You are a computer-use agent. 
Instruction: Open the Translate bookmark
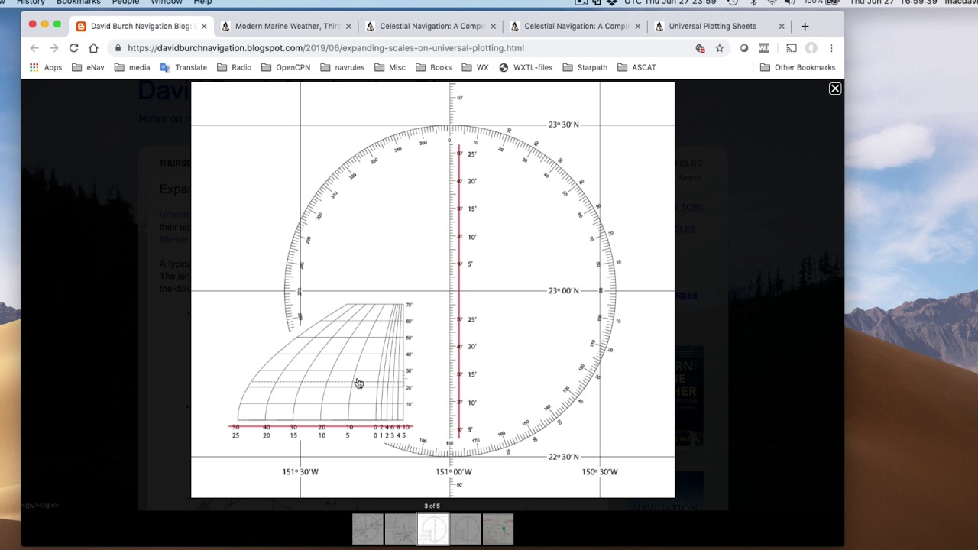[183, 67]
